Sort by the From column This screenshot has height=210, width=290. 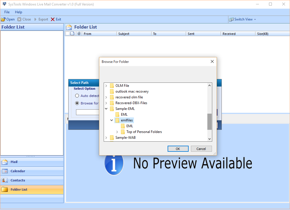click(99, 34)
